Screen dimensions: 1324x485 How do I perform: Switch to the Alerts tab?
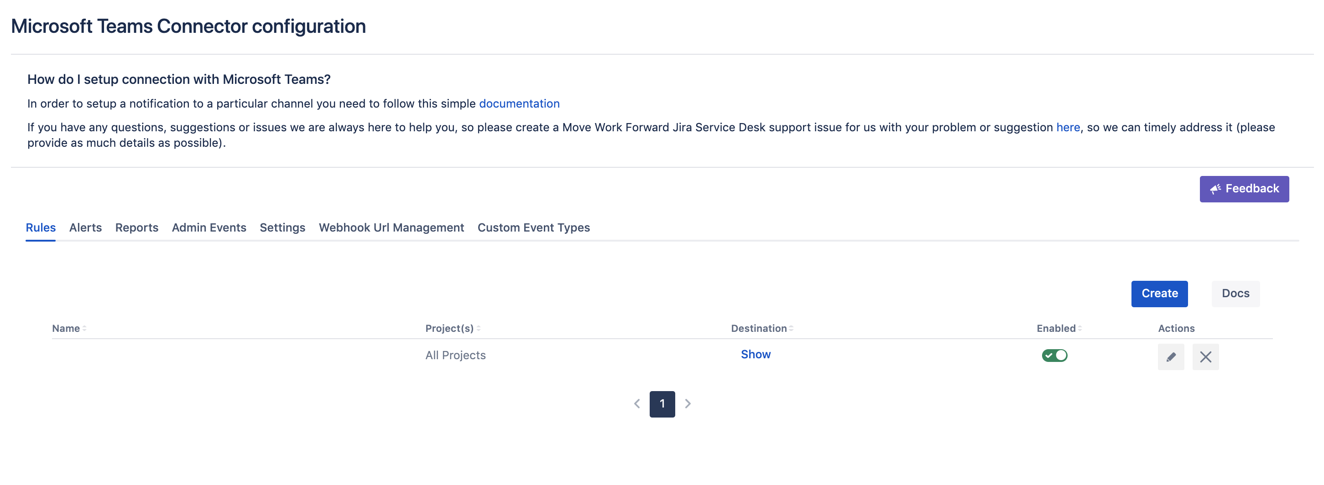click(x=85, y=227)
